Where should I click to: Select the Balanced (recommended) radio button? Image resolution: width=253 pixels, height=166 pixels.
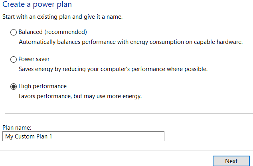click(14, 33)
